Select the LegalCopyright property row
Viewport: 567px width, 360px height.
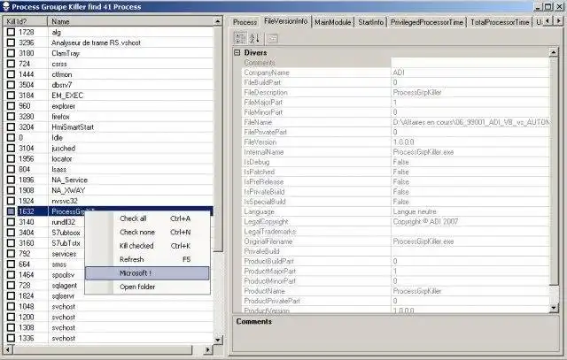pos(395,222)
